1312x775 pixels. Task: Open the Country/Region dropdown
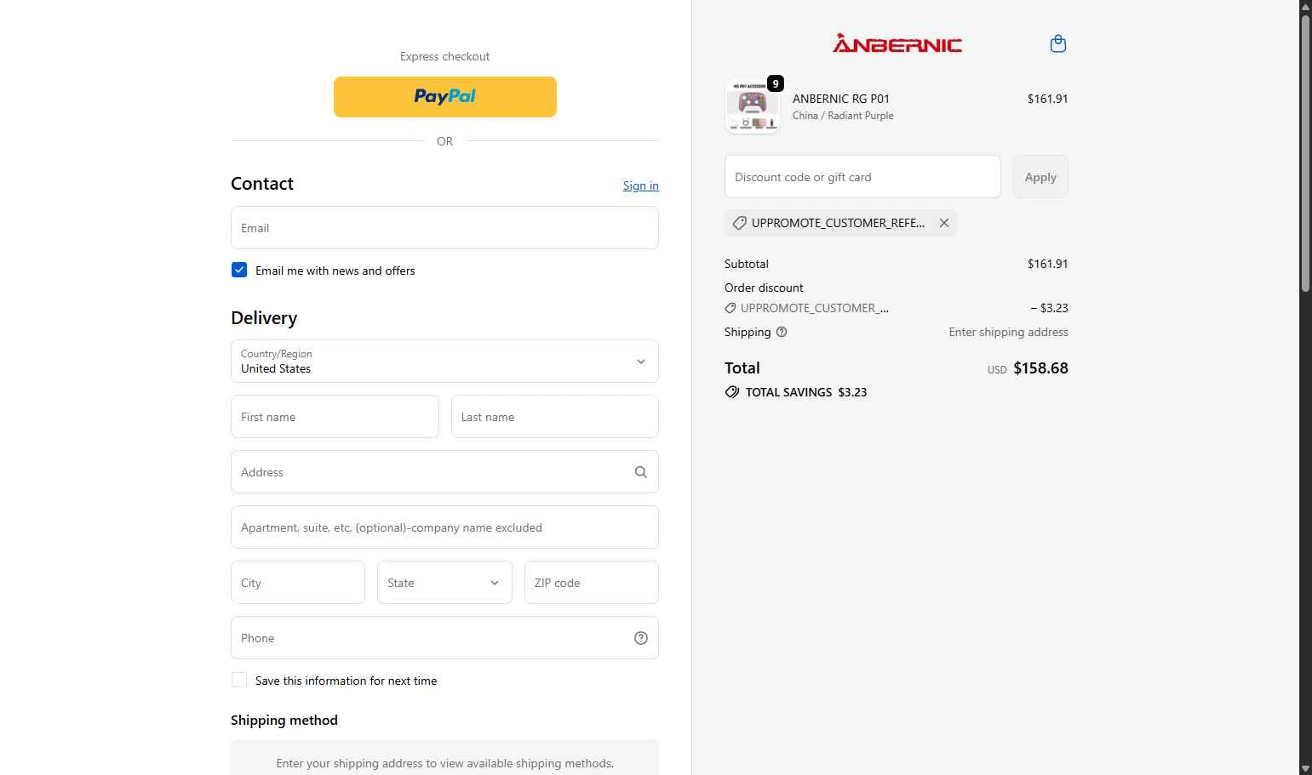(x=444, y=361)
